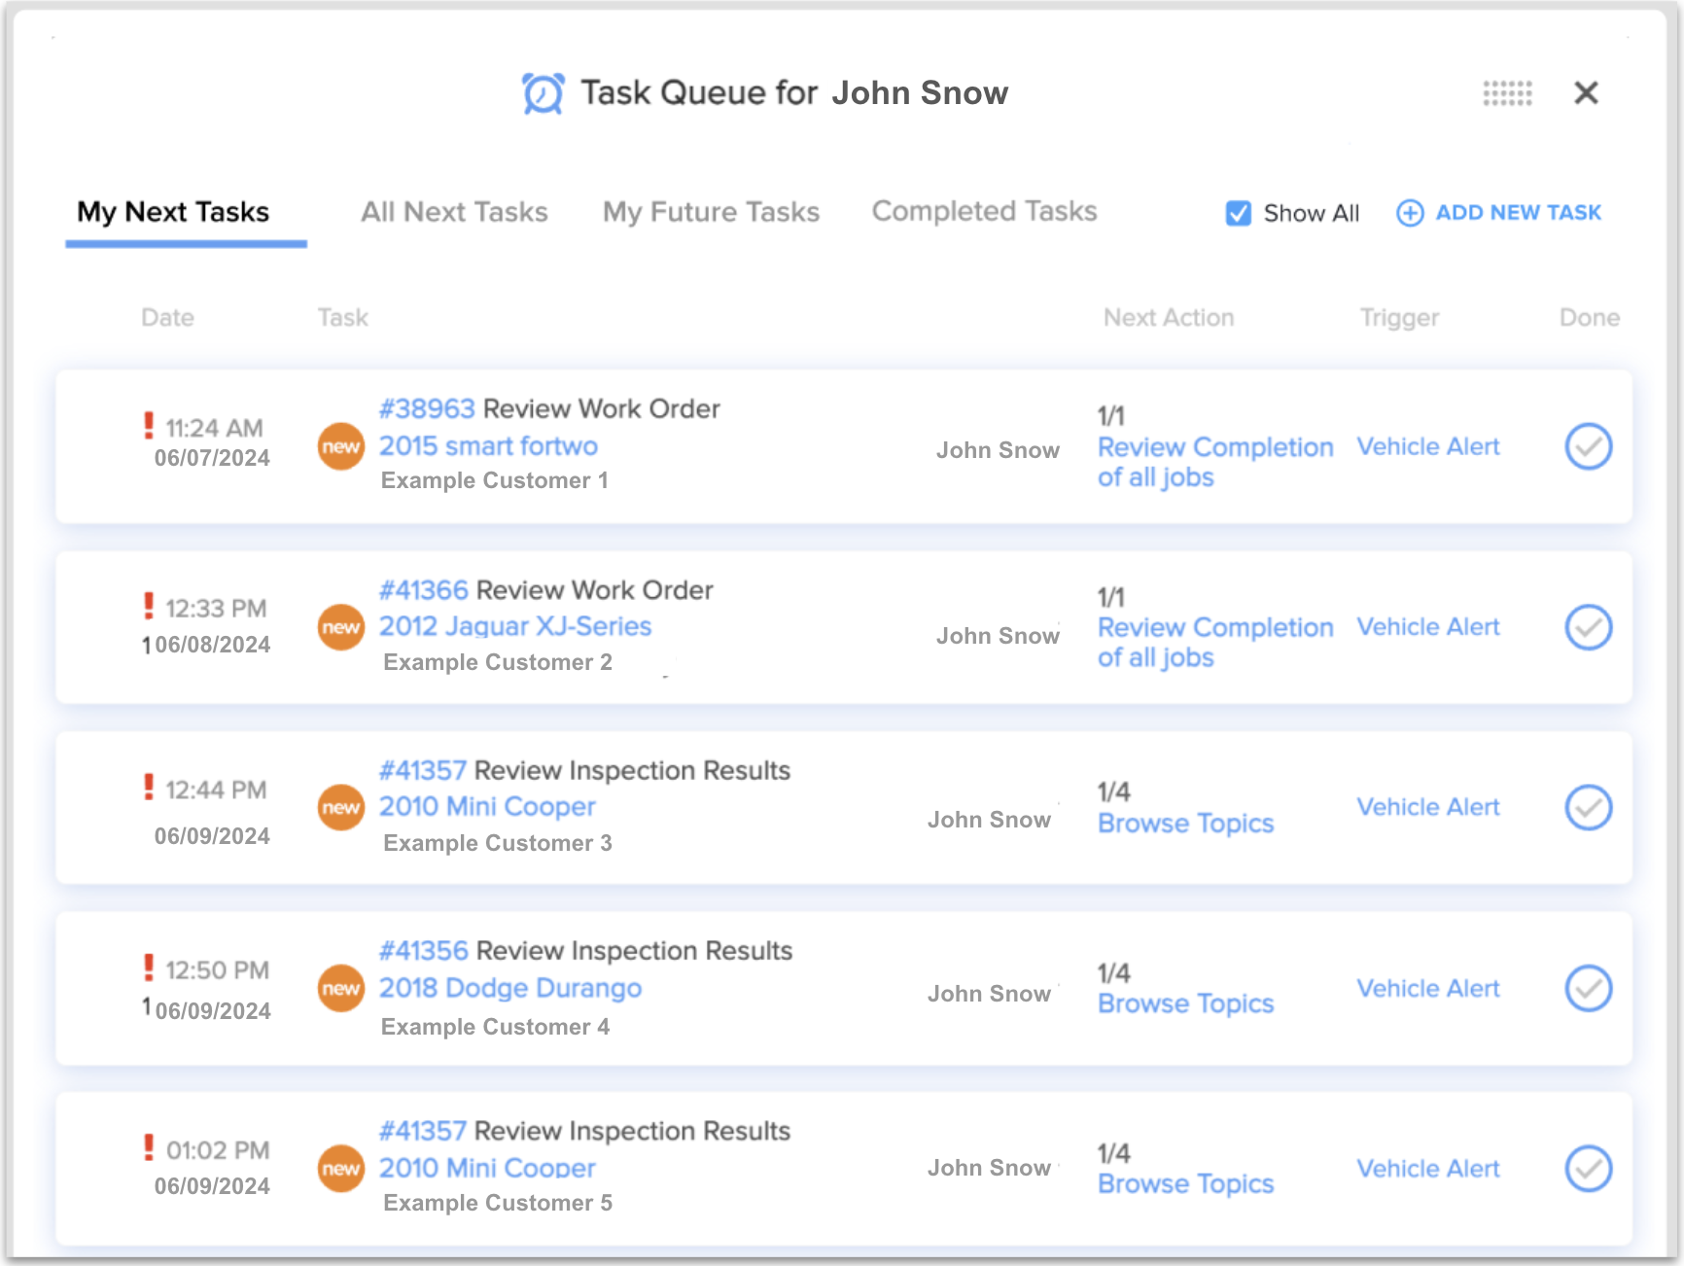Click John Snow assignee on the smart fortwo row
The height and width of the screenshot is (1266, 1684).
coord(998,450)
